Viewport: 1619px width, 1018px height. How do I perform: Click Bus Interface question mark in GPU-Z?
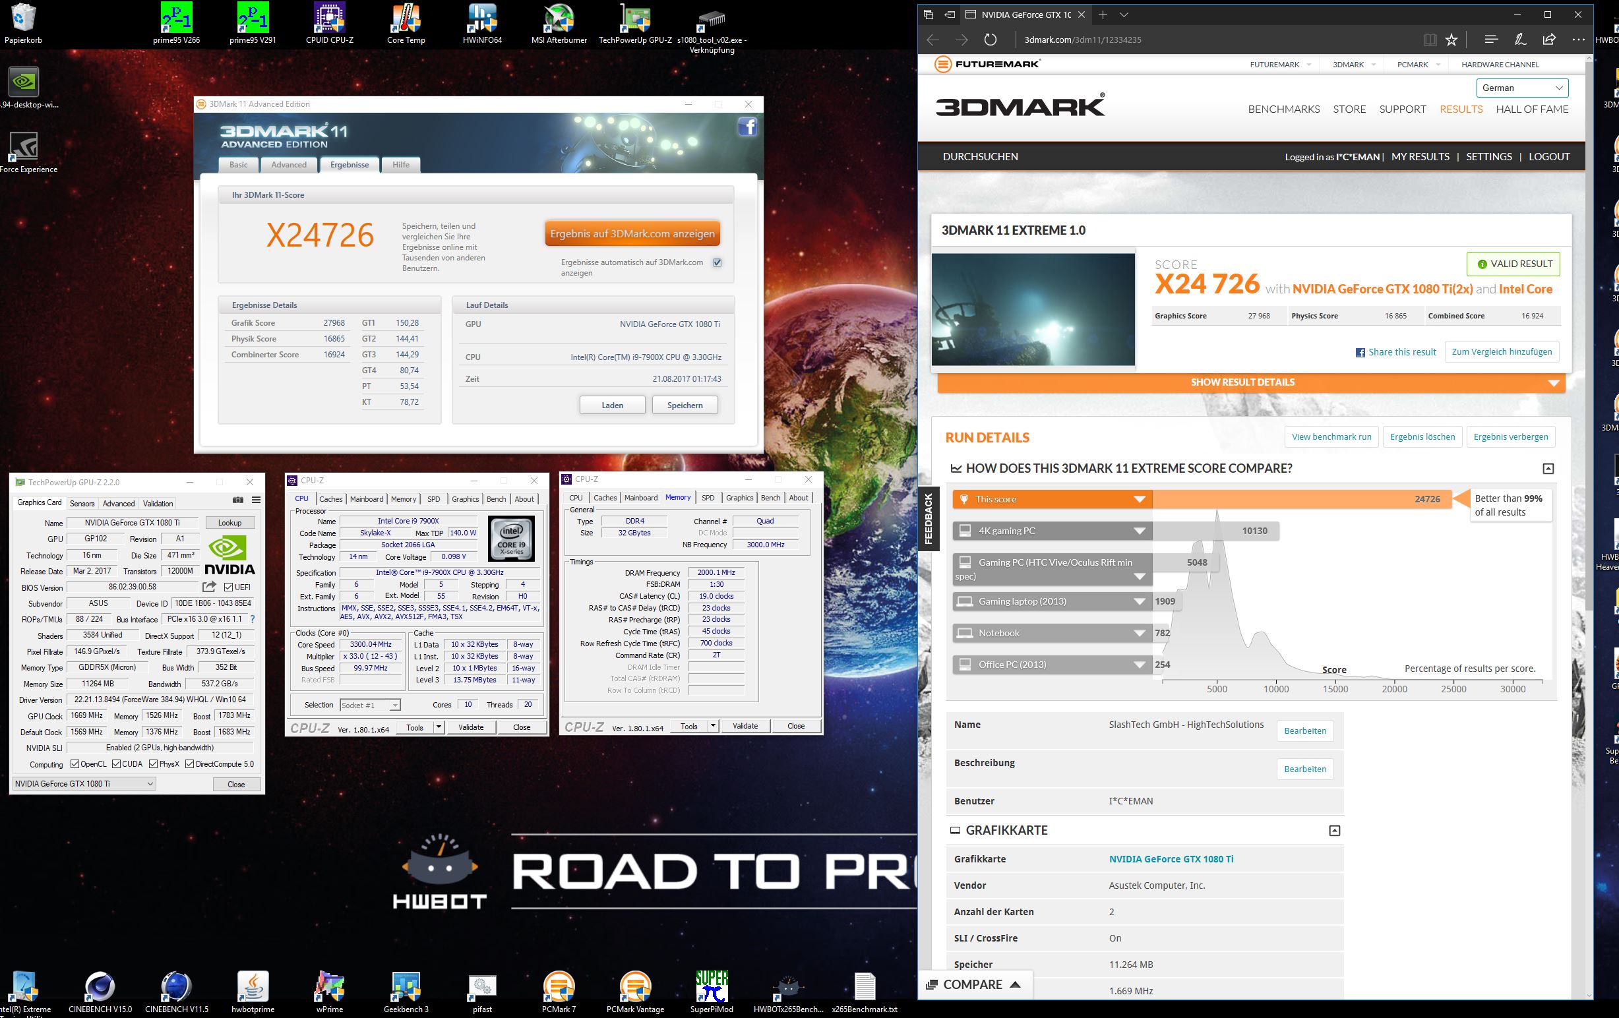tap(253, 619)
